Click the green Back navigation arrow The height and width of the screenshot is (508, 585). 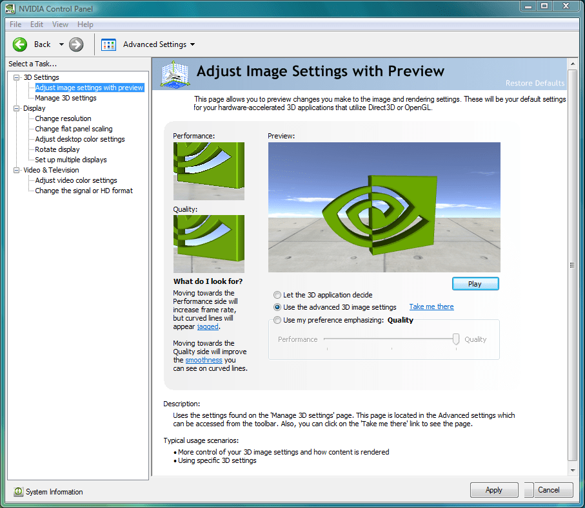(19, 44)
